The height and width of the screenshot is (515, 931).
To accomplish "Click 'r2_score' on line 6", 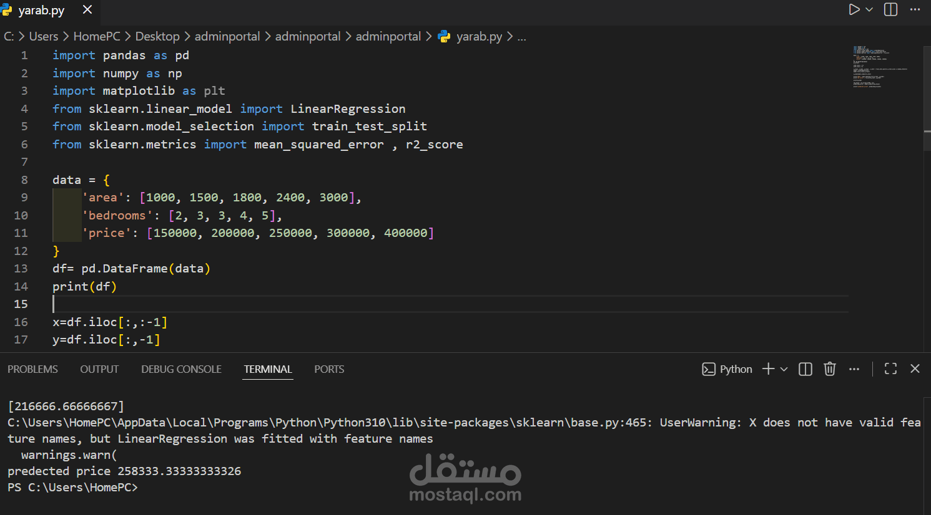I will [435, 144].
